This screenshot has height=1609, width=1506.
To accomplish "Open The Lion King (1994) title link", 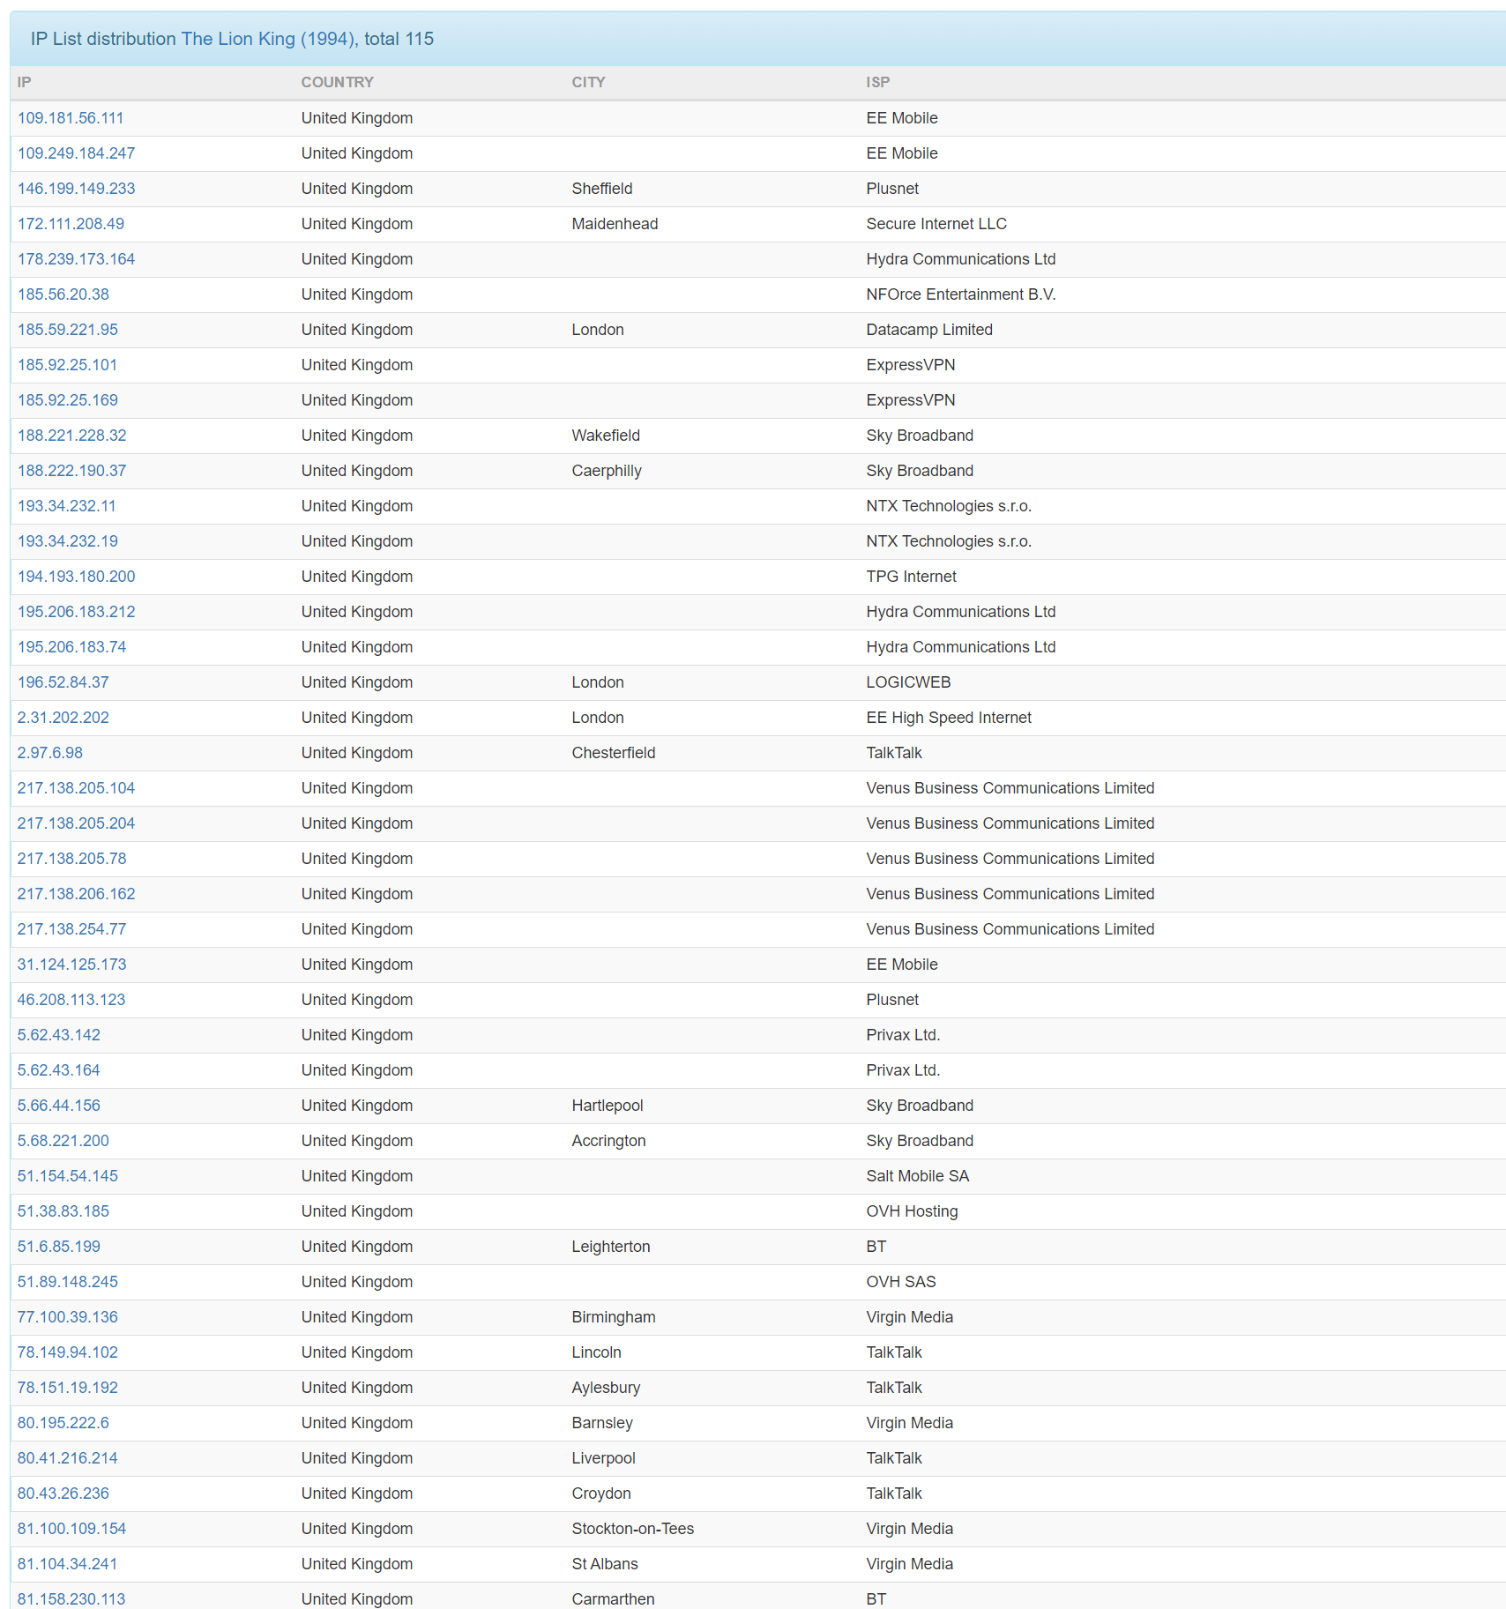I will (x=266, y=39).
